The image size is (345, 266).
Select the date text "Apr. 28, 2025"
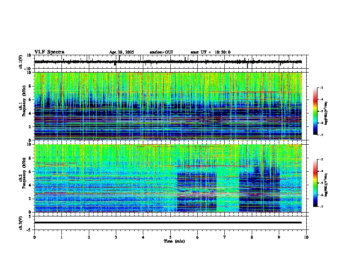pos(122,52)
